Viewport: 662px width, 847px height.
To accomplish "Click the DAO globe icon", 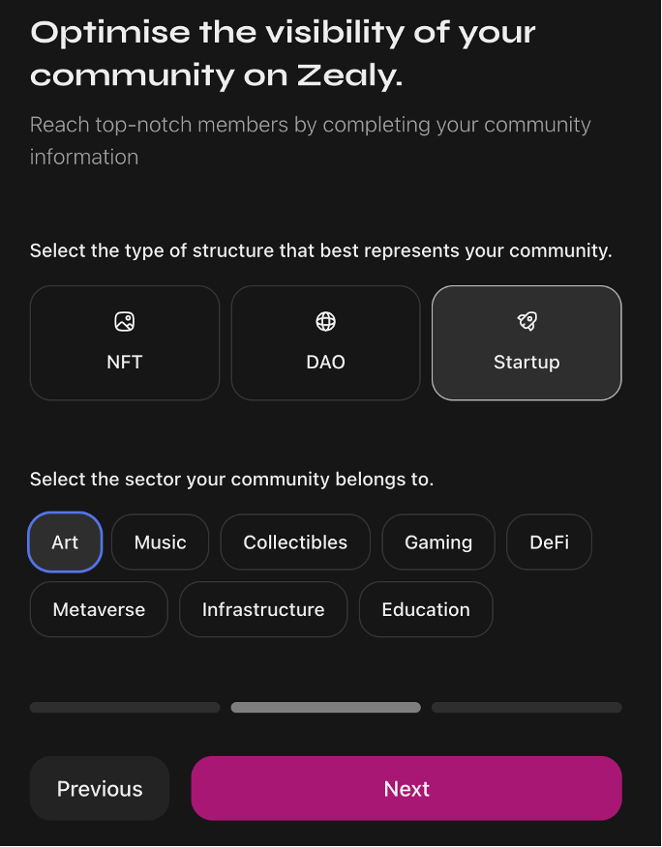I will point(325,322).
